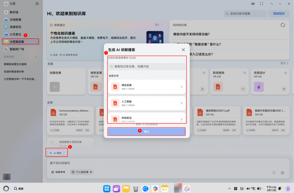Viewport: 294px width, 193px height.
Task: Expand the system tray up-arrow
Action: (x=229, y=188)
